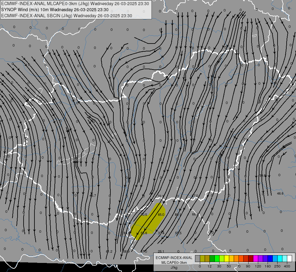Select the 58.9 grid value
Viewport: 296px width, 272px height.
coord(126,251)
